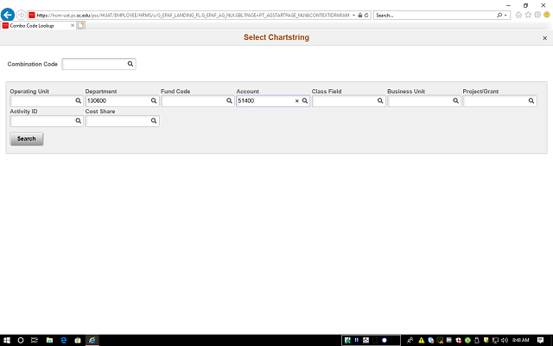Refresh the page using reload icon
This screenshot has height=346, width=553.
pyautogui.click(x=366, y=16)
